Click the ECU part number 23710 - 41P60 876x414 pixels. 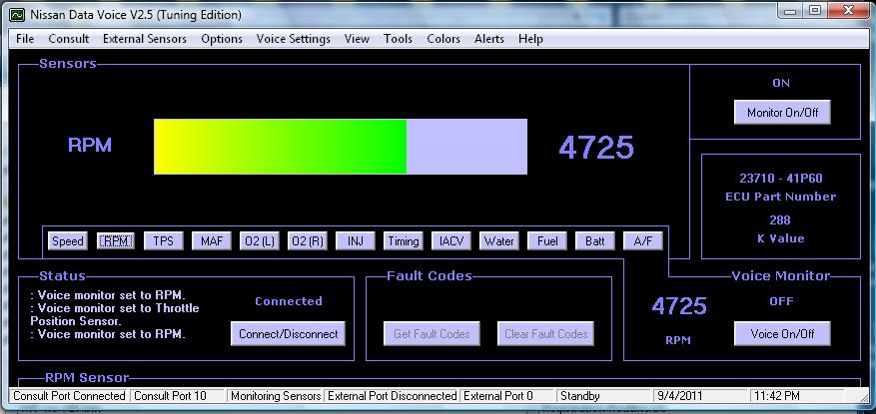tap(781, 179)
